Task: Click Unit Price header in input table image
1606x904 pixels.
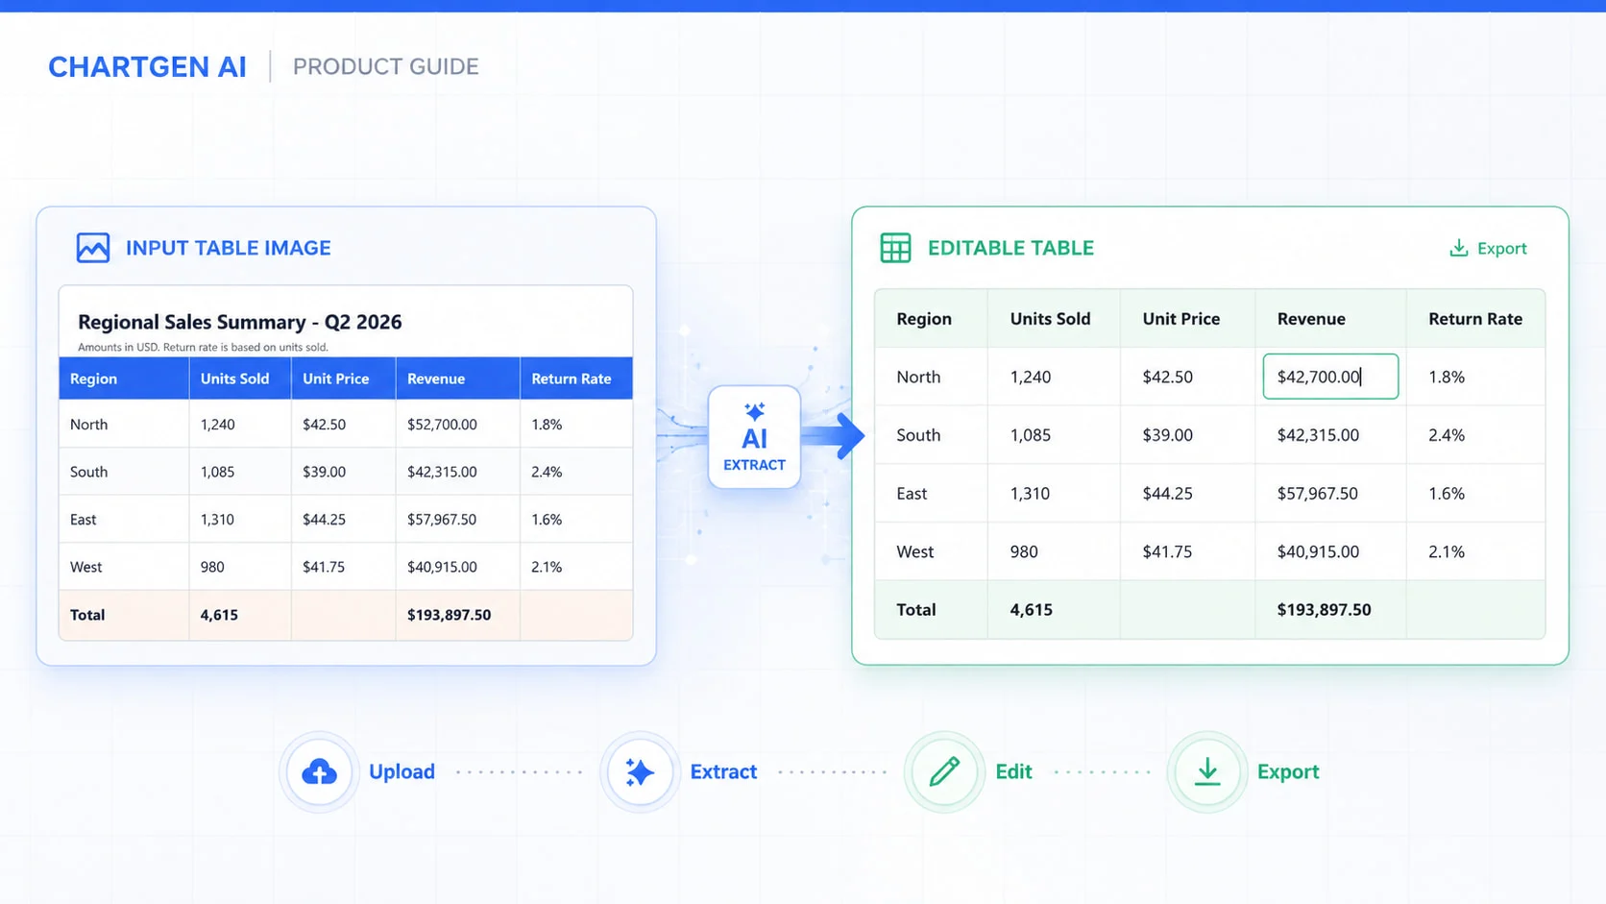Action: [x=335, y=379]
